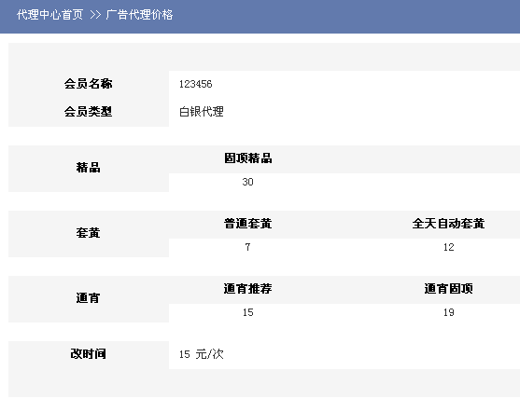Click the 通宵固顶 price value 19
520x398 pixels.
pos(449,312)
